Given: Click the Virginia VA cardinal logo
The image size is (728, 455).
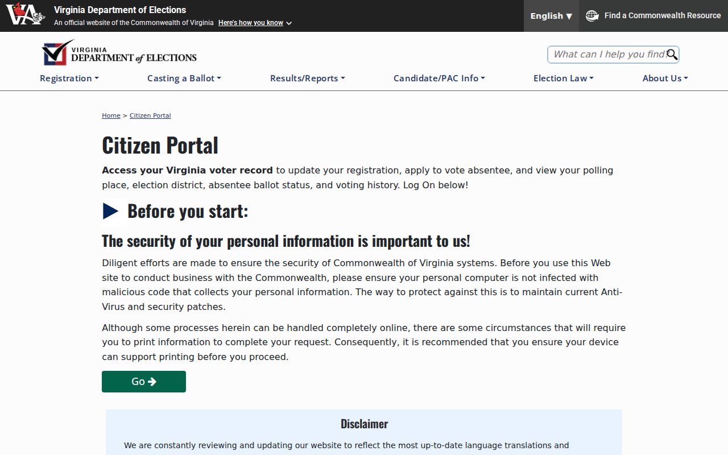Looking at the screenshot, I should click(26, 14).
